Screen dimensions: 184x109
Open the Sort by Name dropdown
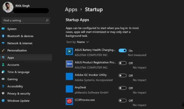point(78,42)
